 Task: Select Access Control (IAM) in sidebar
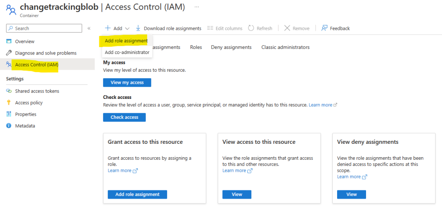[x=37, y=65]
